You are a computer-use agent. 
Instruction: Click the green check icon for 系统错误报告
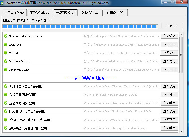click(6, 86)
